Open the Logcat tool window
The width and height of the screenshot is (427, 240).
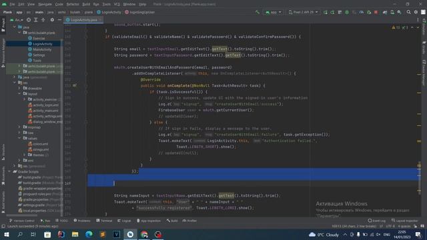point(124,221)
